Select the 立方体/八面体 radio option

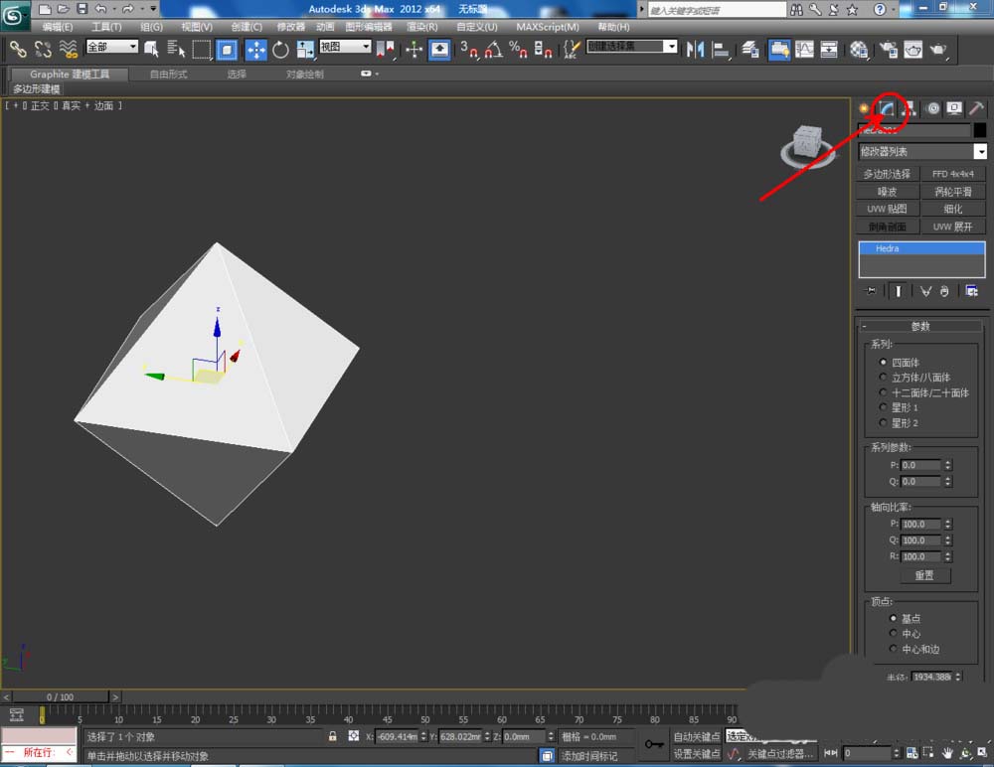(882, 378)
